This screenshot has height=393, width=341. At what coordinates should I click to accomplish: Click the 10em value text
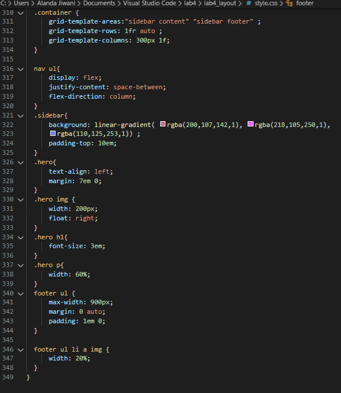tap(105, 144)
